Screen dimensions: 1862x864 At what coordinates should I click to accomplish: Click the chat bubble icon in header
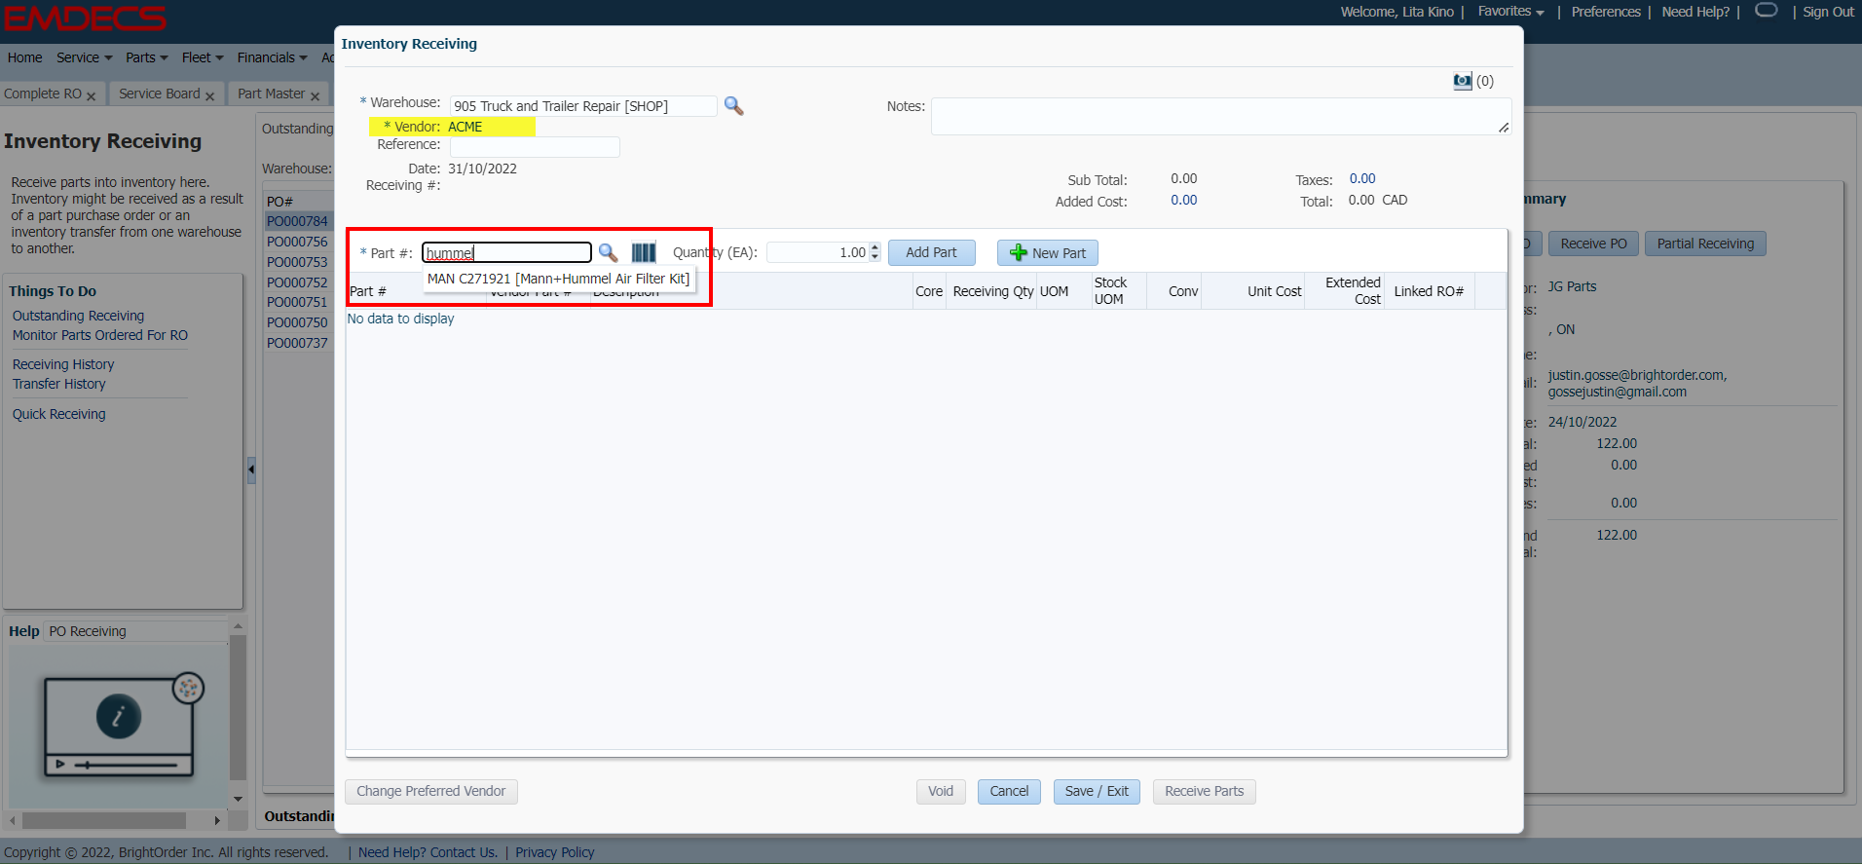(x=1766, y=11)
